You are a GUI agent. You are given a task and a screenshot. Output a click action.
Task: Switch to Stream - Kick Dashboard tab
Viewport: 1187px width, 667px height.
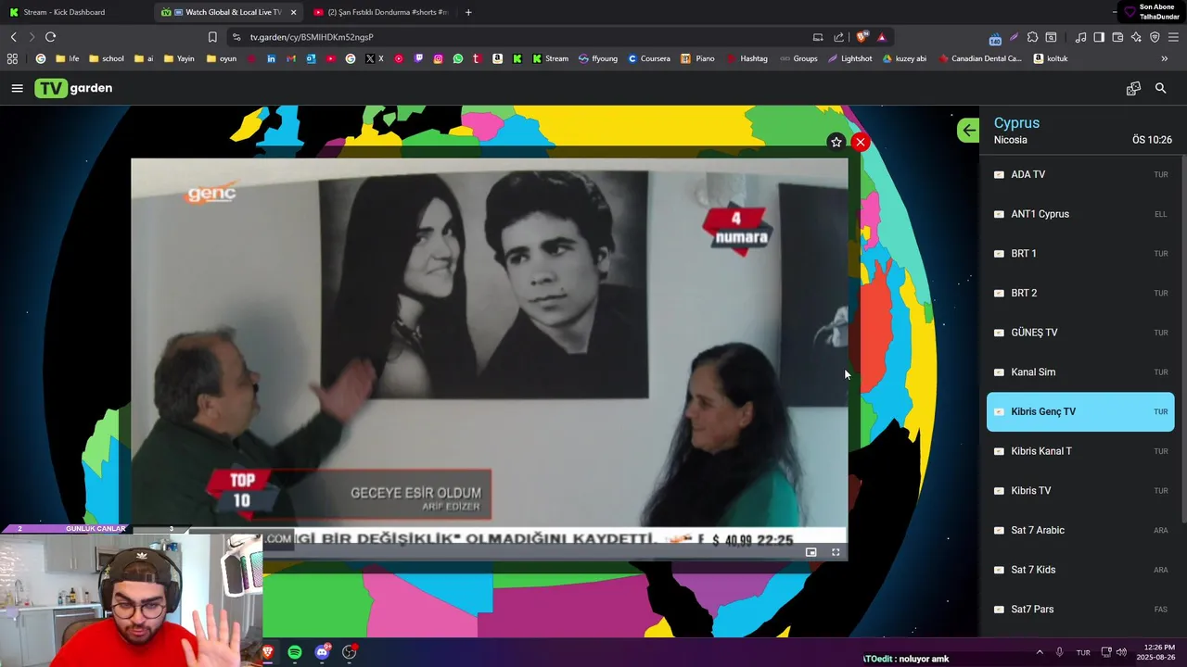pos(74,12)
